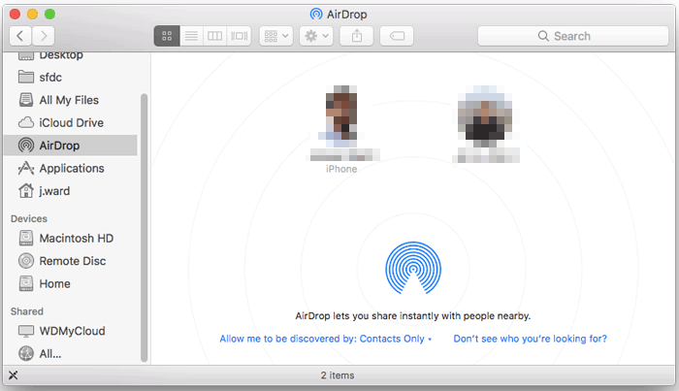Click the Edit Tags toolbar button
This screenshot has height=391, width=679.
tap(397, 36)
